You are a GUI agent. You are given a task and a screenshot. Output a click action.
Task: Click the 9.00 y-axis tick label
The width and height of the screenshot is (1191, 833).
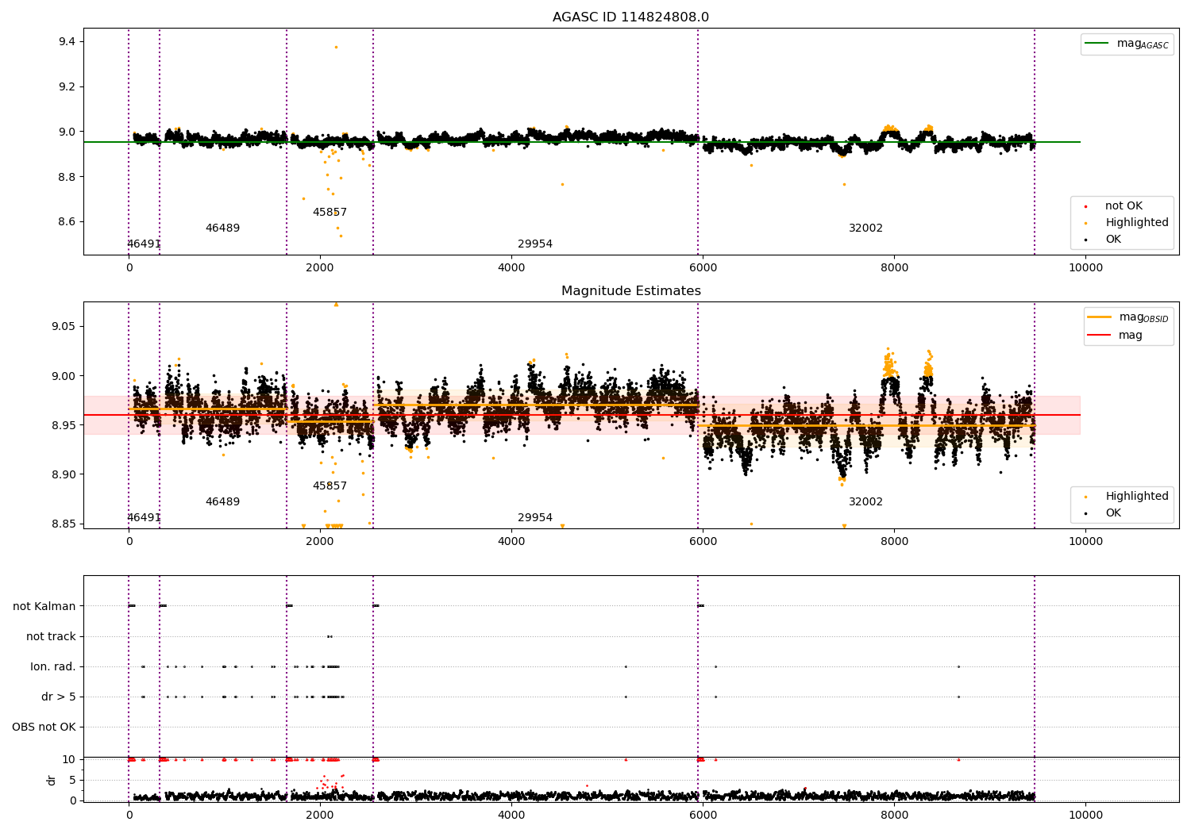64,376
